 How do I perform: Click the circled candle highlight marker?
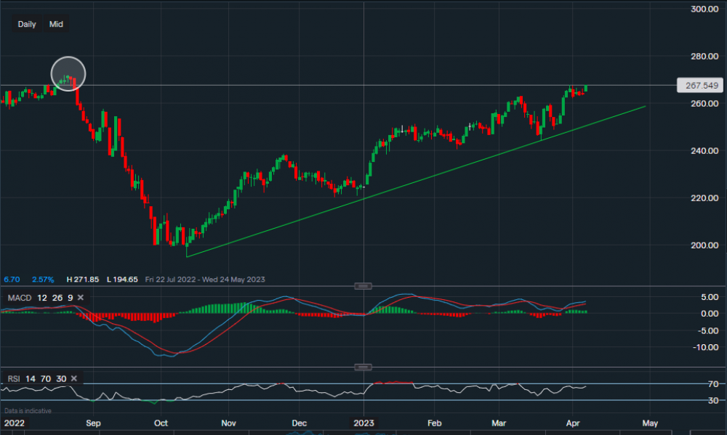pyautogui.click(x=68, y=73)
